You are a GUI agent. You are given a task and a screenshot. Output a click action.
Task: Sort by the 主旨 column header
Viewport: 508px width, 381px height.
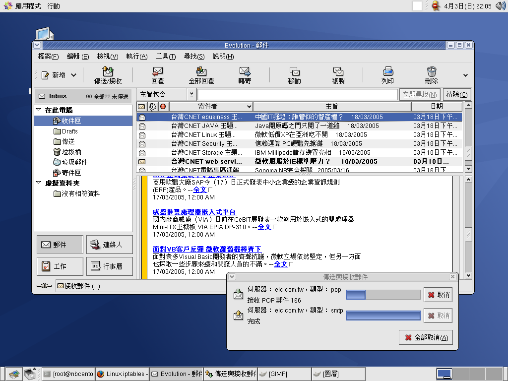click(332, 106)
